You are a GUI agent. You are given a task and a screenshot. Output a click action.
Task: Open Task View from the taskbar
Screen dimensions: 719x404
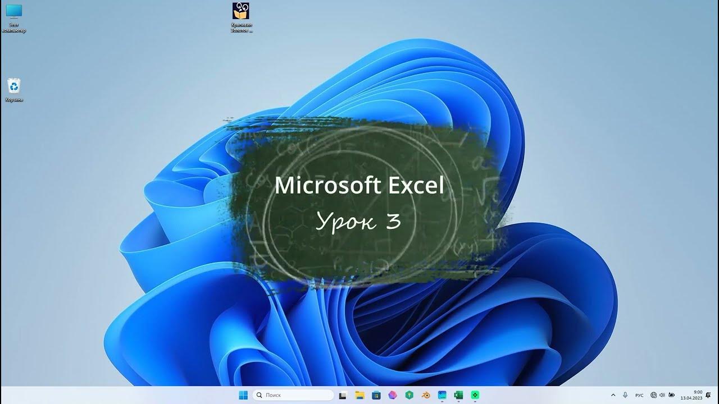click(x=342, y=396)
